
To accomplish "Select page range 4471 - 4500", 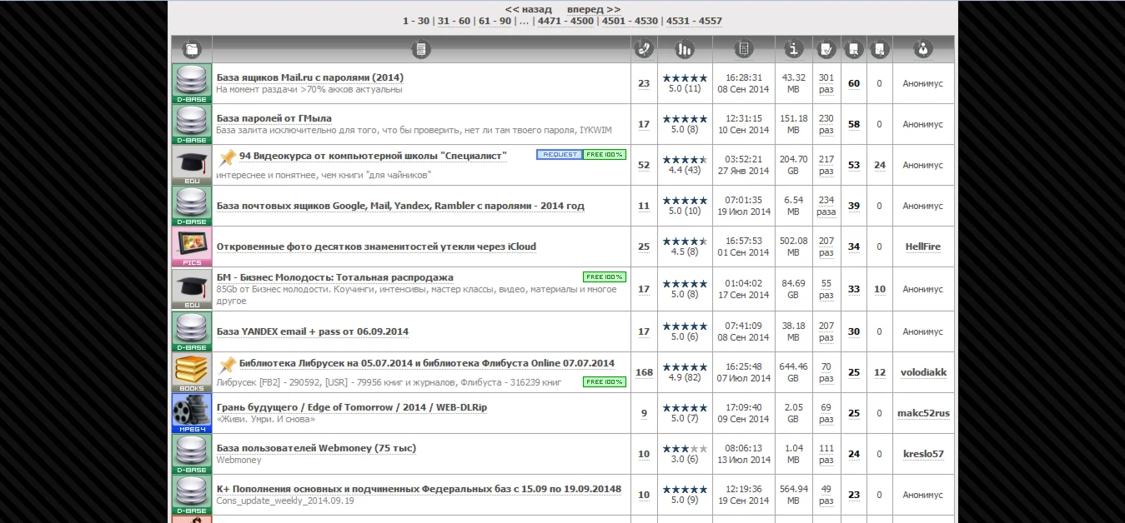I will click(565, 22).
